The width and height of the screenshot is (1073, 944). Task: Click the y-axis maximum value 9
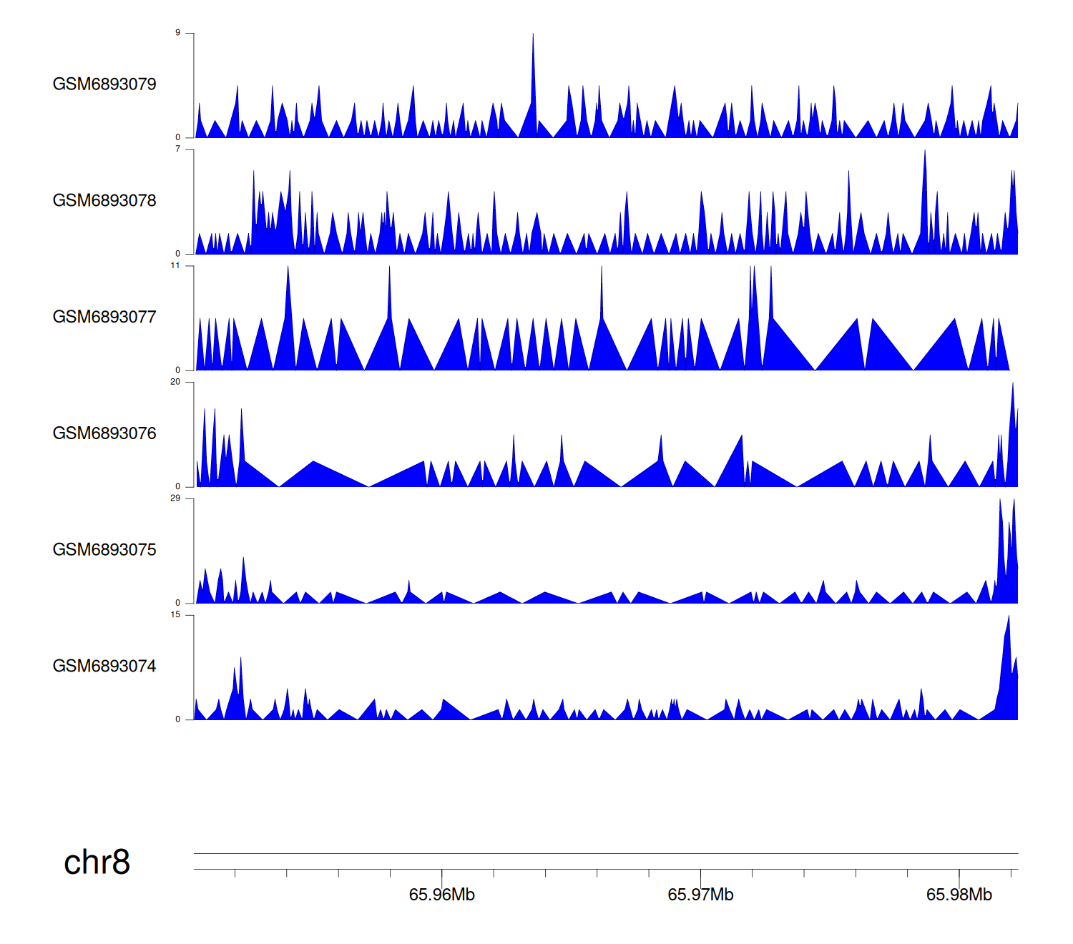(178, 33)
